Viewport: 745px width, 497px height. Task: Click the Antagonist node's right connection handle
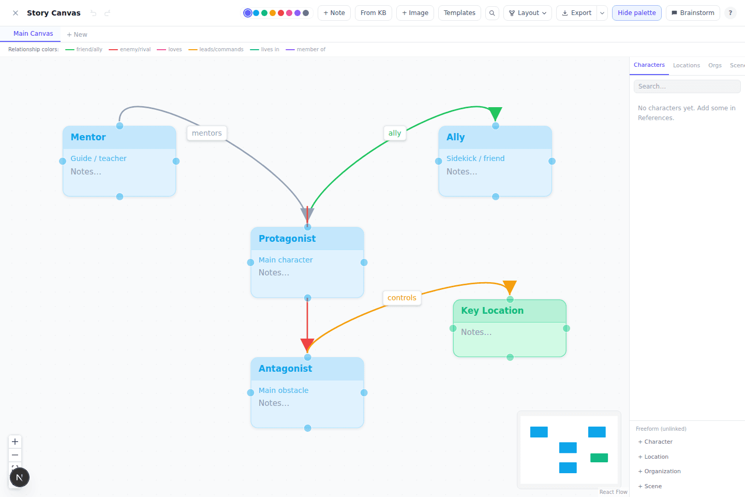click(364, 393)
